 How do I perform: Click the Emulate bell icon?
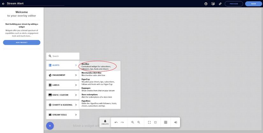click(x=105, y=122)
